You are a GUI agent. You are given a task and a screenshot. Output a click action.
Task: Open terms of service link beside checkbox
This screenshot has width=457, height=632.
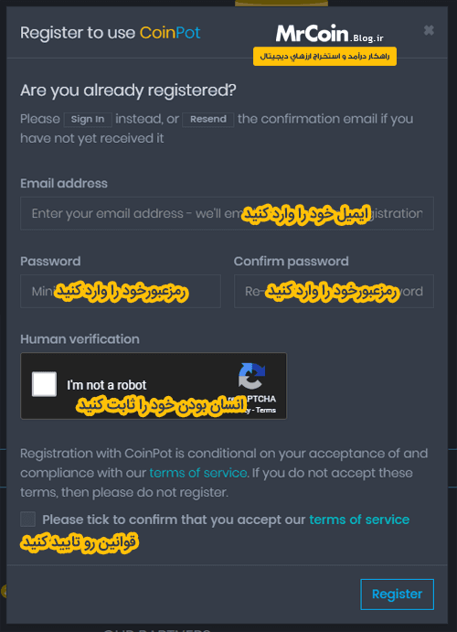pos(359,520)
